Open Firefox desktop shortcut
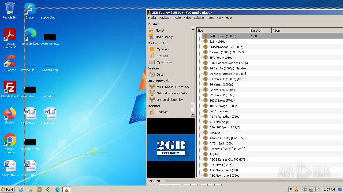 pos(10,116)
